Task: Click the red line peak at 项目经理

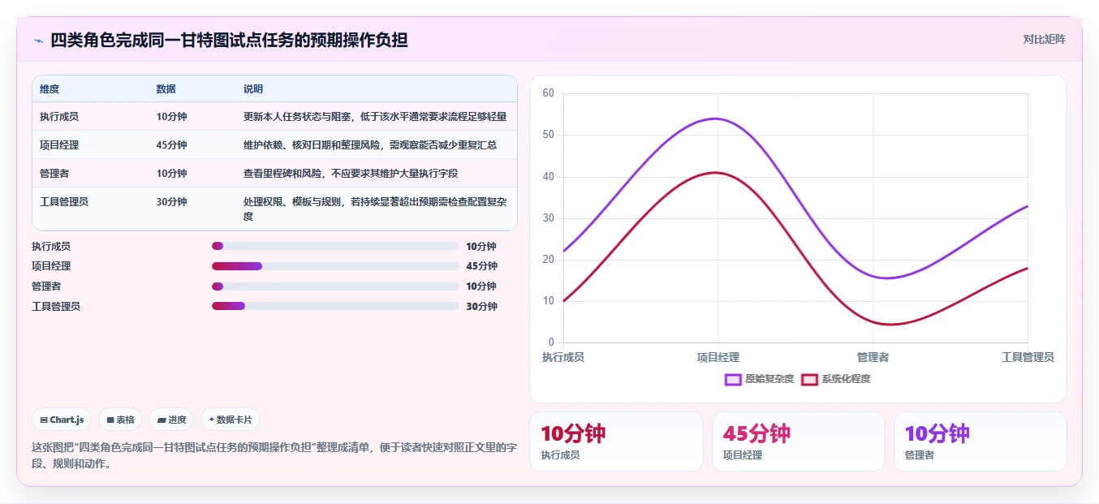Action: (714, 172)
